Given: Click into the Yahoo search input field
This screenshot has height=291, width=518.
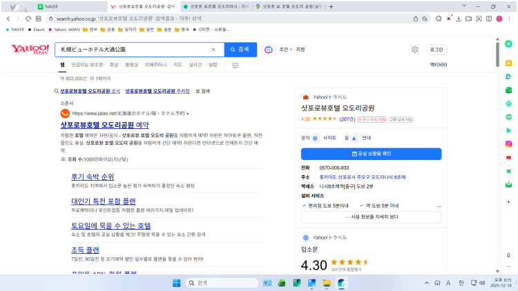Looking at the screenshot, I should [131, 50].
